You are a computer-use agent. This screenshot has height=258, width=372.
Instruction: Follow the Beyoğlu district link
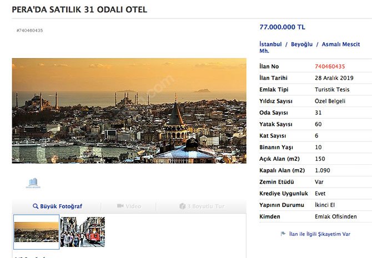tap(301, 44)
